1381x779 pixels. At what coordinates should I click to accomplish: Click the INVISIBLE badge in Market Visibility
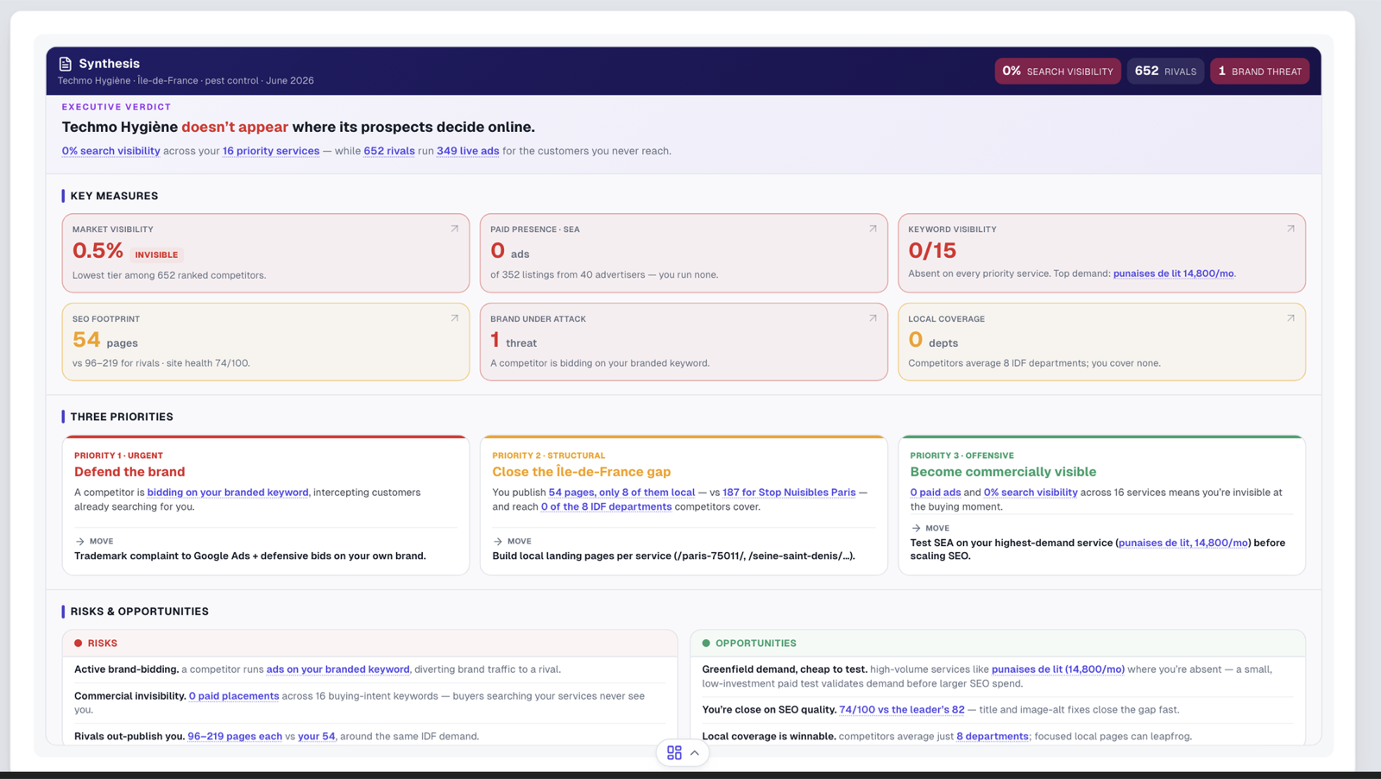(x=156, y=254)
